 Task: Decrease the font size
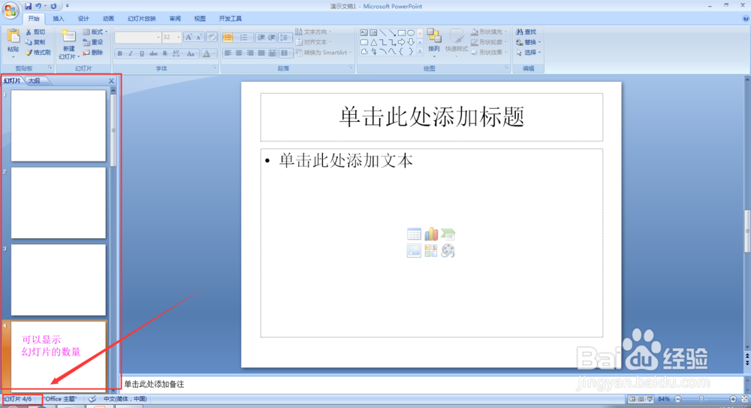199,37
